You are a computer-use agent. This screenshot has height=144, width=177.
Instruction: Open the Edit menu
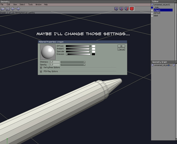pyautogui.click(x=8, y=4)
